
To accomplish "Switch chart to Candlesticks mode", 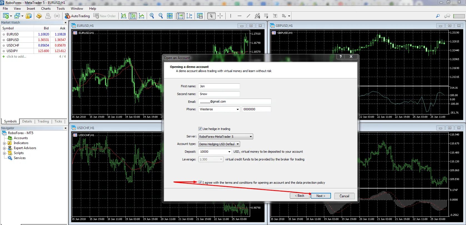I will pos(133,16).
